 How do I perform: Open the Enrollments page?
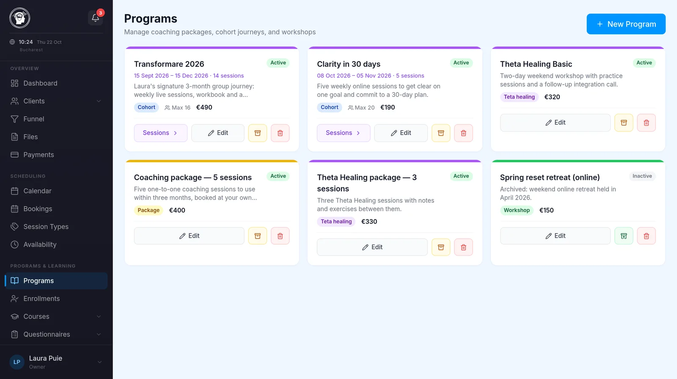[x=56, y=299]
